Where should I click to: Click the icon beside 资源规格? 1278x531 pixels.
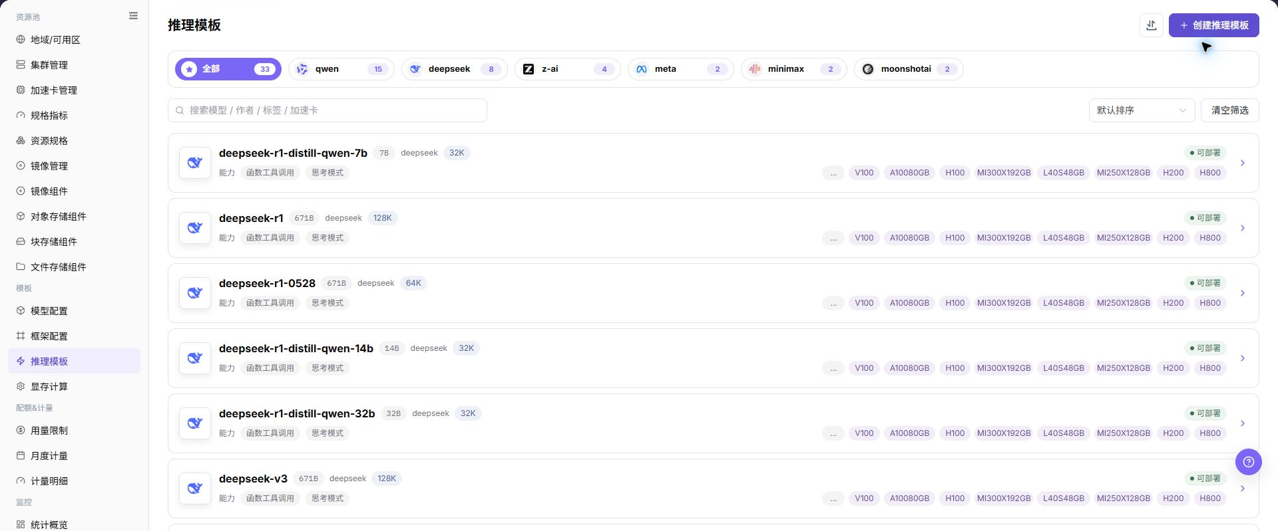coord(21,141)
